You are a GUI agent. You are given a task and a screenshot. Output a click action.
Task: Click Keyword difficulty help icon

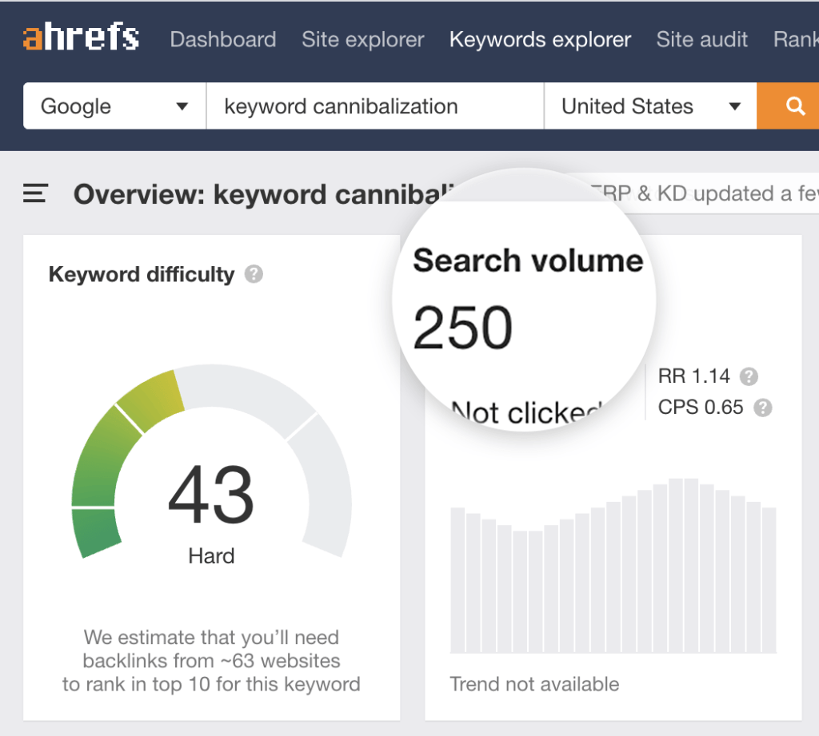tap(254, 274)
